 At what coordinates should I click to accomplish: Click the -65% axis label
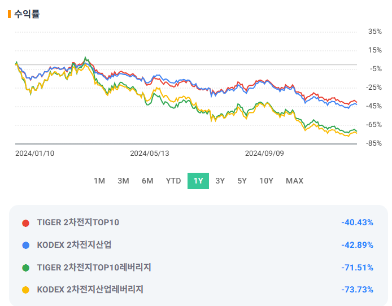coord(374,125)
